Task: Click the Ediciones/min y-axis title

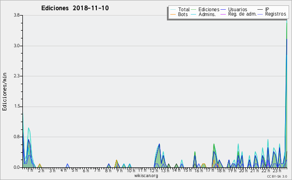Action: click(4, 91)
